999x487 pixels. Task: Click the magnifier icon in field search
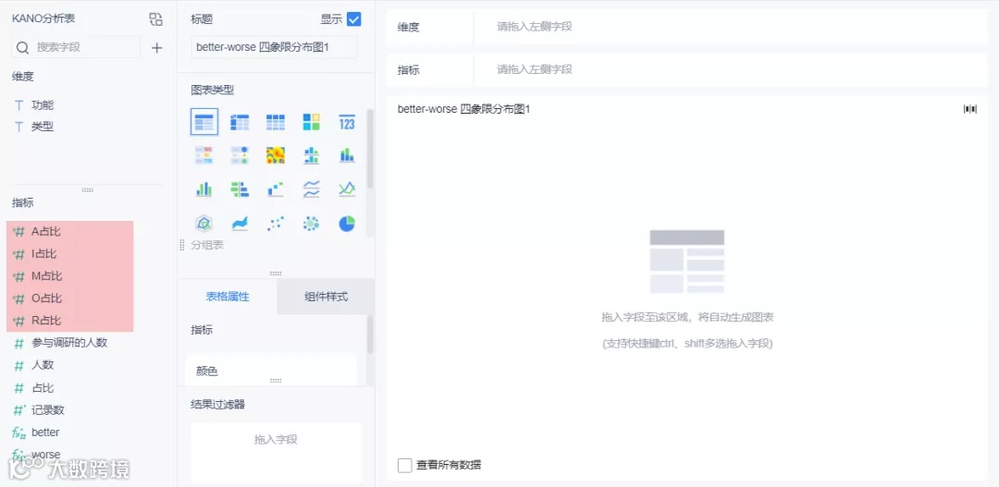pyautogui.click(x=23, y=48)
